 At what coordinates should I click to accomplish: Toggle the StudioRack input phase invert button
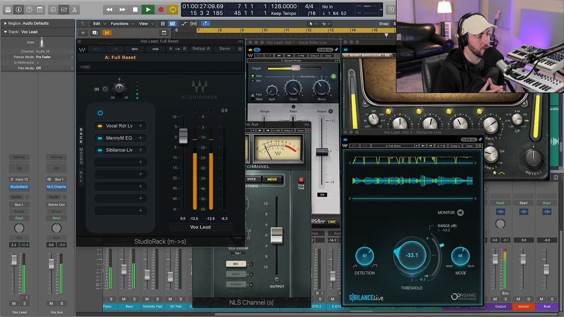point(105,89)
